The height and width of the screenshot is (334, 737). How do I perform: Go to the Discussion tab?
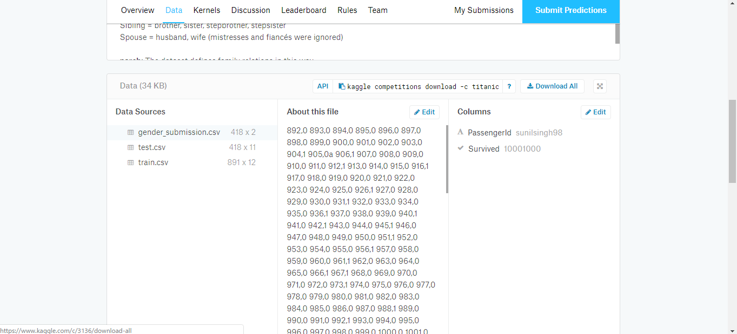tap(250, 10)
